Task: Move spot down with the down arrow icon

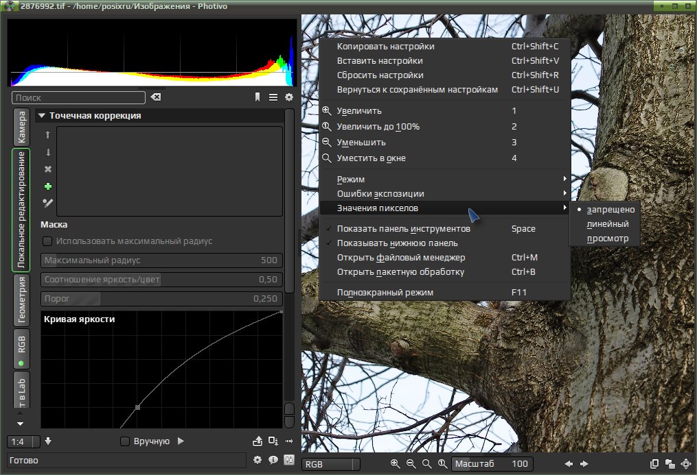Action: point(48,152)
